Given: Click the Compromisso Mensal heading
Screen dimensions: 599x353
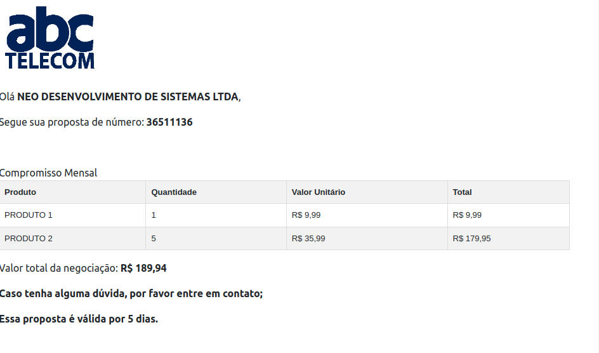Looking at the screenshot, I should pos(49,173).
